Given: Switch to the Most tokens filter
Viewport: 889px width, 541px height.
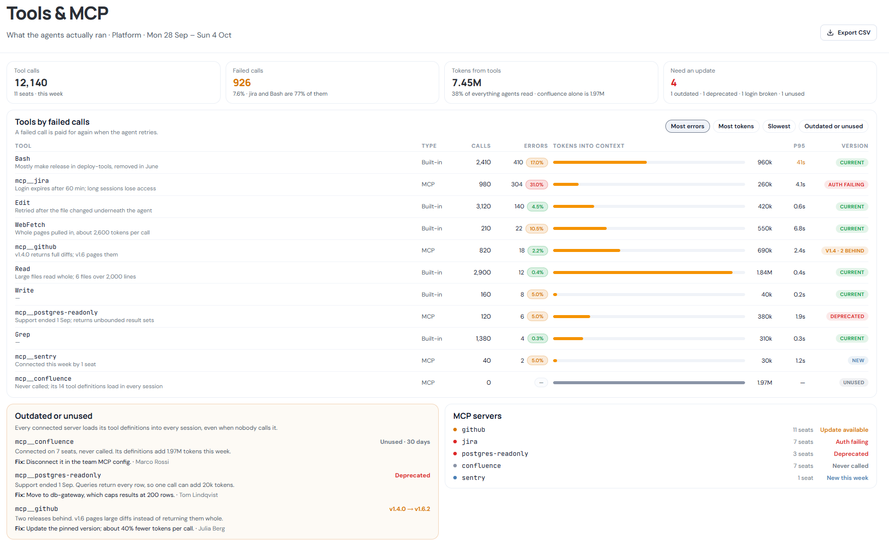Looking at the screenshot, I should pos(736,126).
